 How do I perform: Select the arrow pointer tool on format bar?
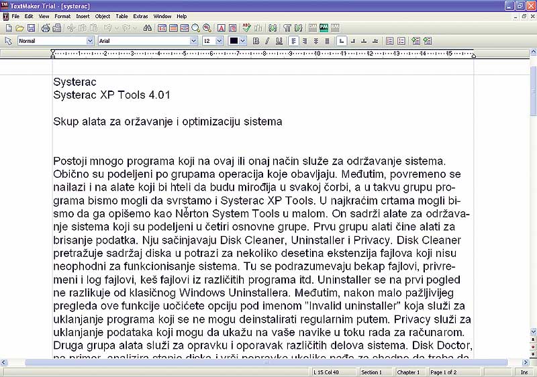(x=8, y=41)
